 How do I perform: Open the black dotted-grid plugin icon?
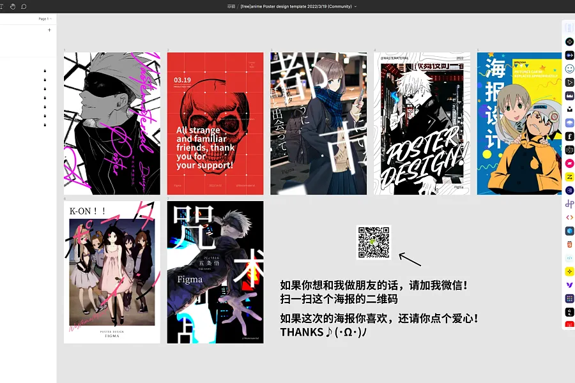[569, 150]
